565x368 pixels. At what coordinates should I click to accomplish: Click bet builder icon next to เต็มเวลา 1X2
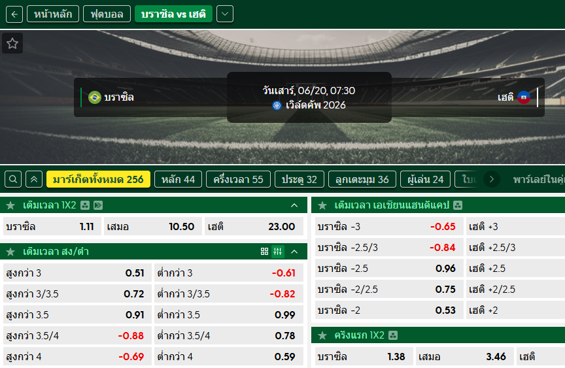[x=85, y=205]
